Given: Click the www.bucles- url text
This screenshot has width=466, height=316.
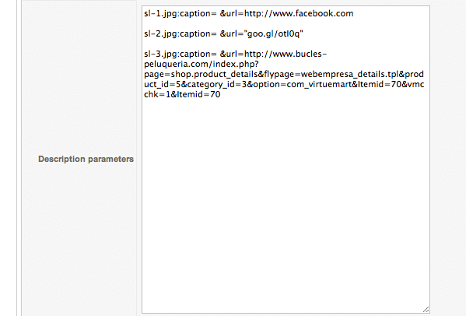Looking at the screenshot, I should coord(300,54).
